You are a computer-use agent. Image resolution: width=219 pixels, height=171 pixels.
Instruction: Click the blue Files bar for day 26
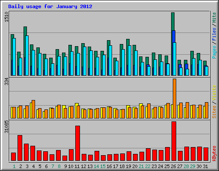point(174,36)
